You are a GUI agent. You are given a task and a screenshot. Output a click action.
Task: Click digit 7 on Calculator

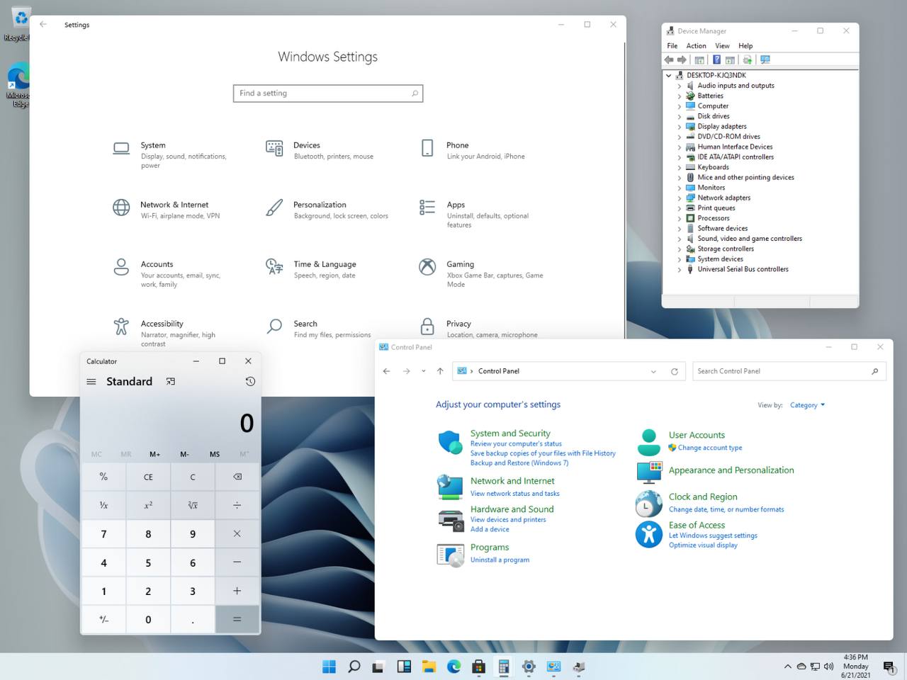tap(104, 534)
